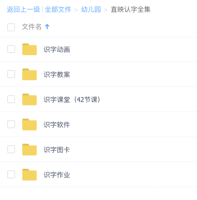Select the checkbox beside 识字作业

click(11, 174)
